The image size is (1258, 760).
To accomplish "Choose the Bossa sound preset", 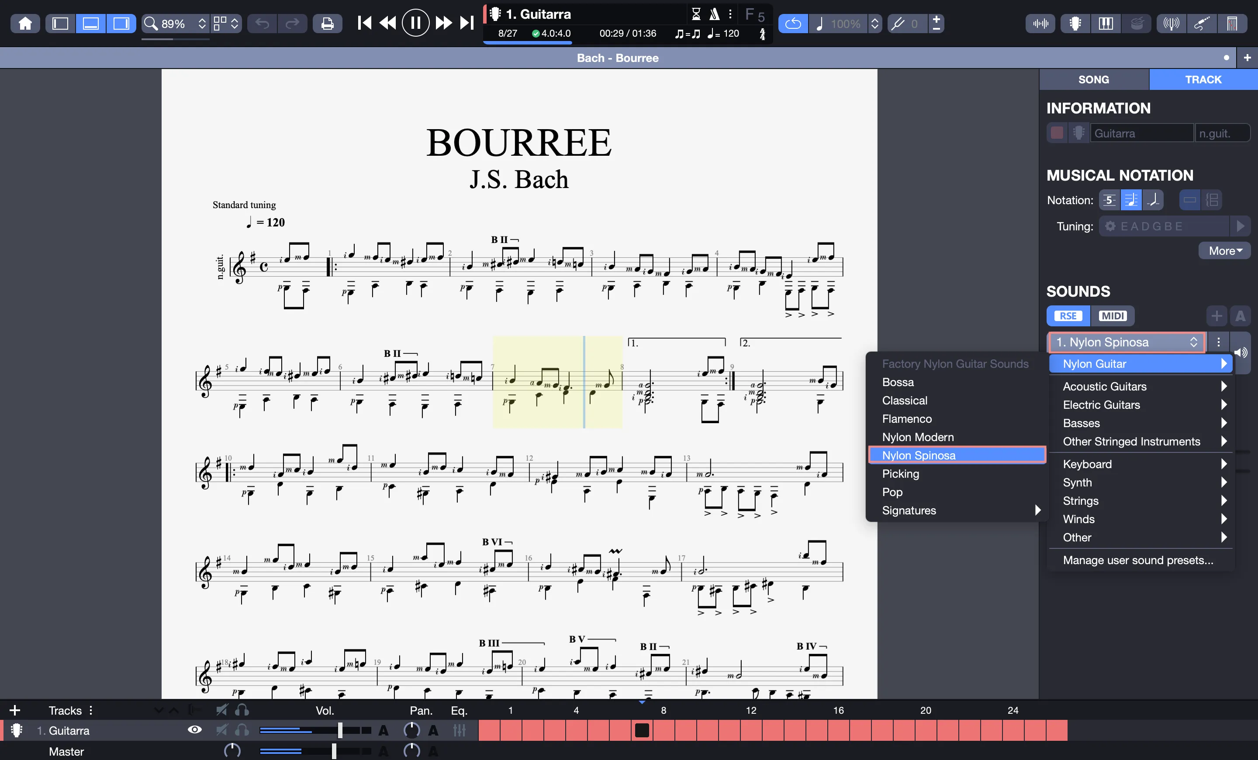I will point(957,382).
